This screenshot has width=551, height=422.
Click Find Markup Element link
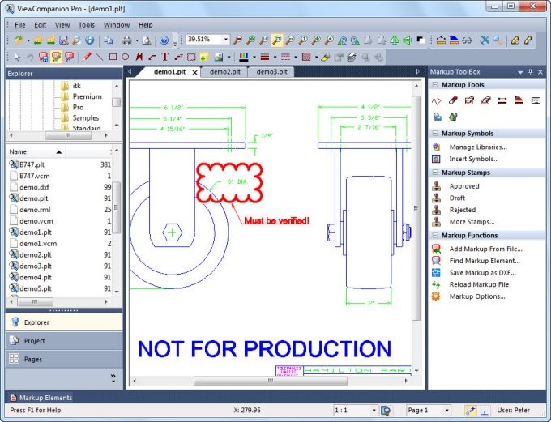[485, 261]
